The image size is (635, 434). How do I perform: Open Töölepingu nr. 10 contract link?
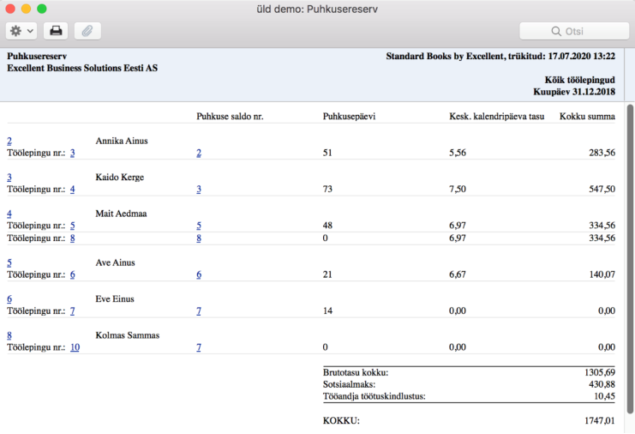click(x=75, y=347)
